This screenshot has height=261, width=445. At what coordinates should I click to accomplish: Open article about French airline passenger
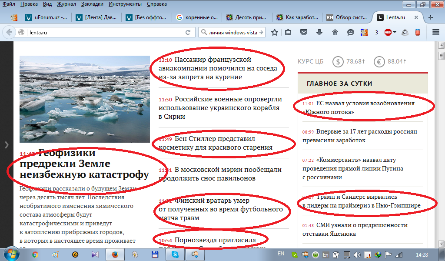click(x=218, y=68)
